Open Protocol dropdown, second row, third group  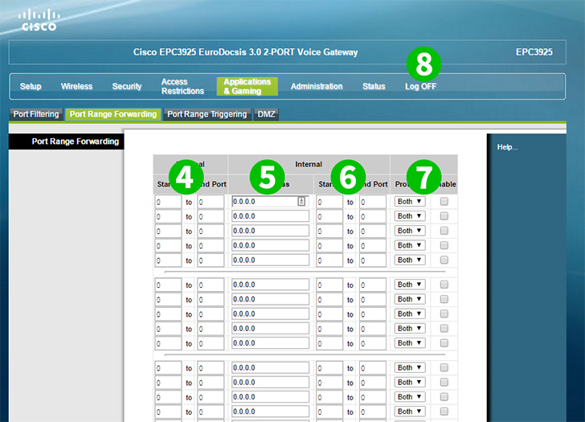coord(410,383)
